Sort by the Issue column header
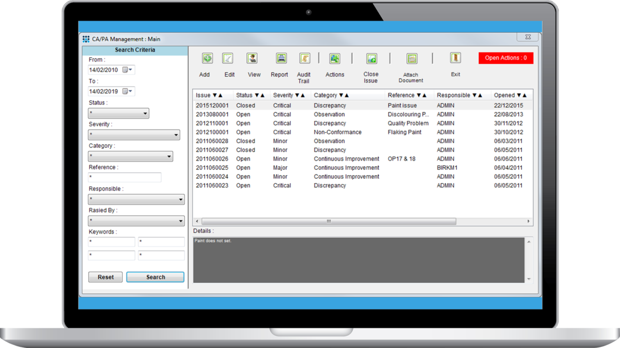This screenshot has height=348, width=620. 209,96
